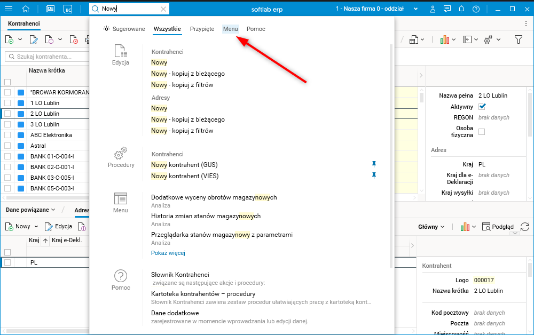Open the filter funnel icon
534x335 pixels.
[519, 40]
